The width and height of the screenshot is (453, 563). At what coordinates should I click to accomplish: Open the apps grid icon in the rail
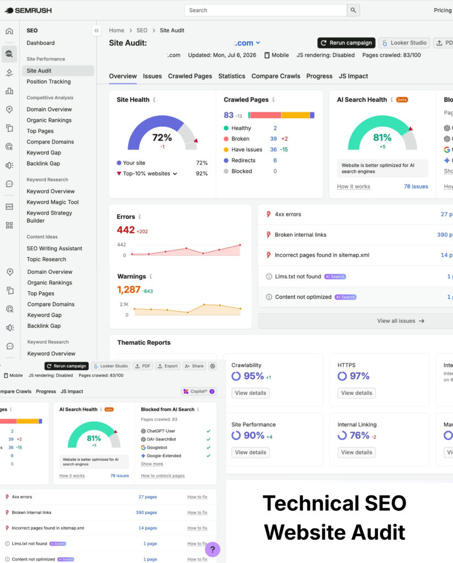click(x=9, y=225)
